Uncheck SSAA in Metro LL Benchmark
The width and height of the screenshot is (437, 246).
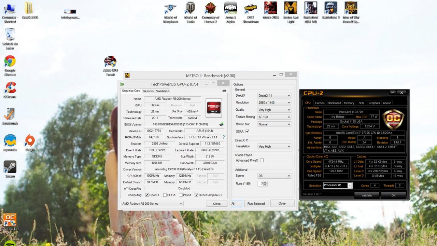(248, 132)
